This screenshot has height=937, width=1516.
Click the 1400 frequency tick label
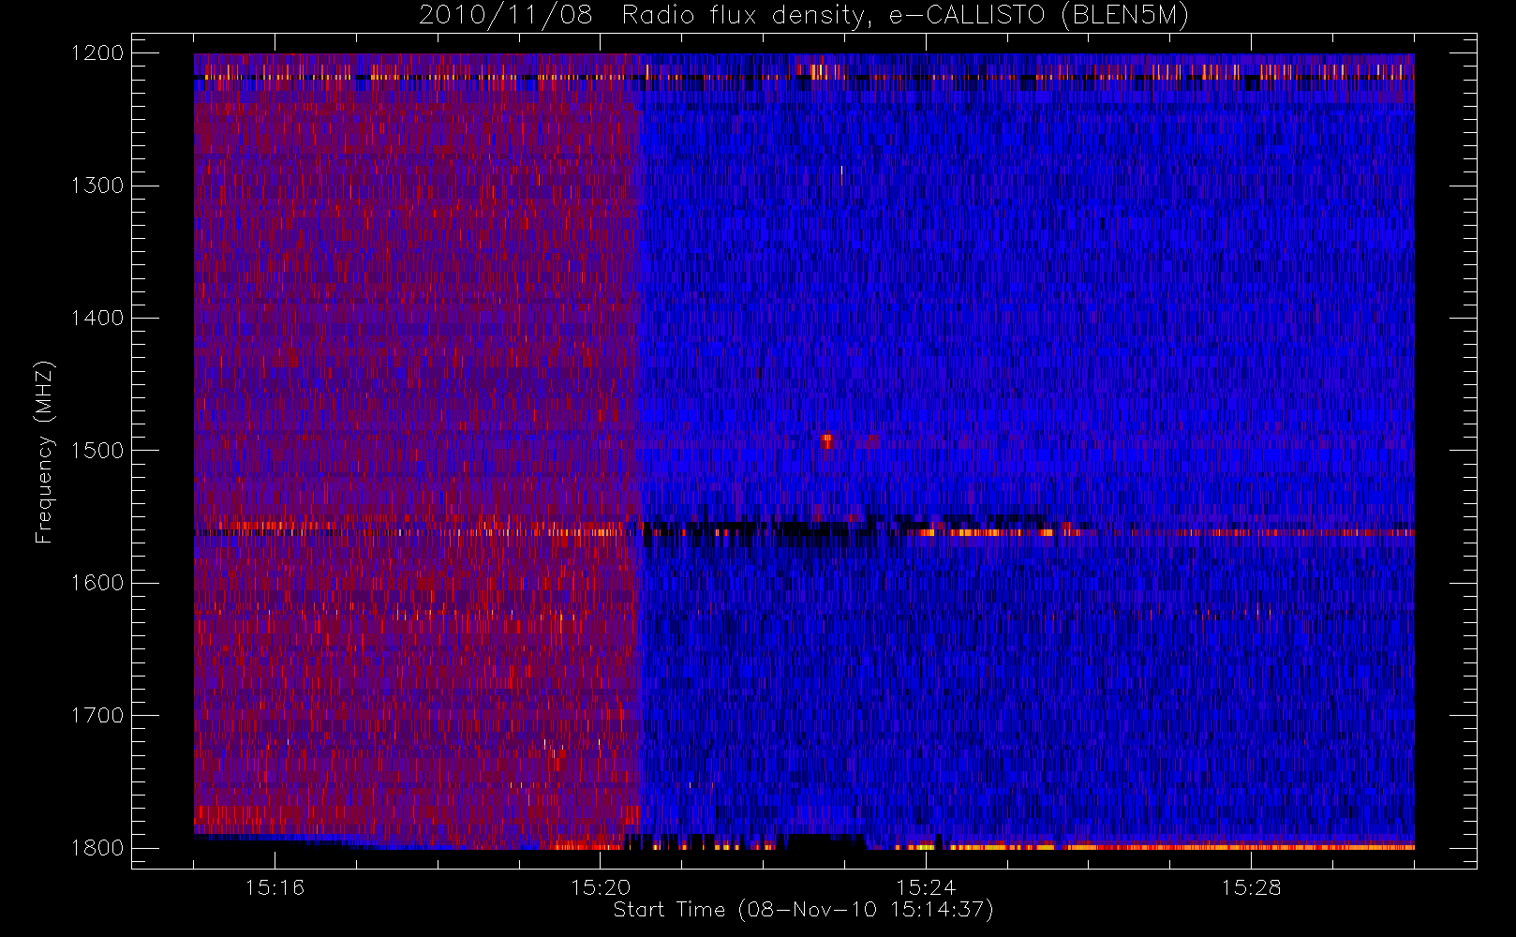(x=97, y=319)
